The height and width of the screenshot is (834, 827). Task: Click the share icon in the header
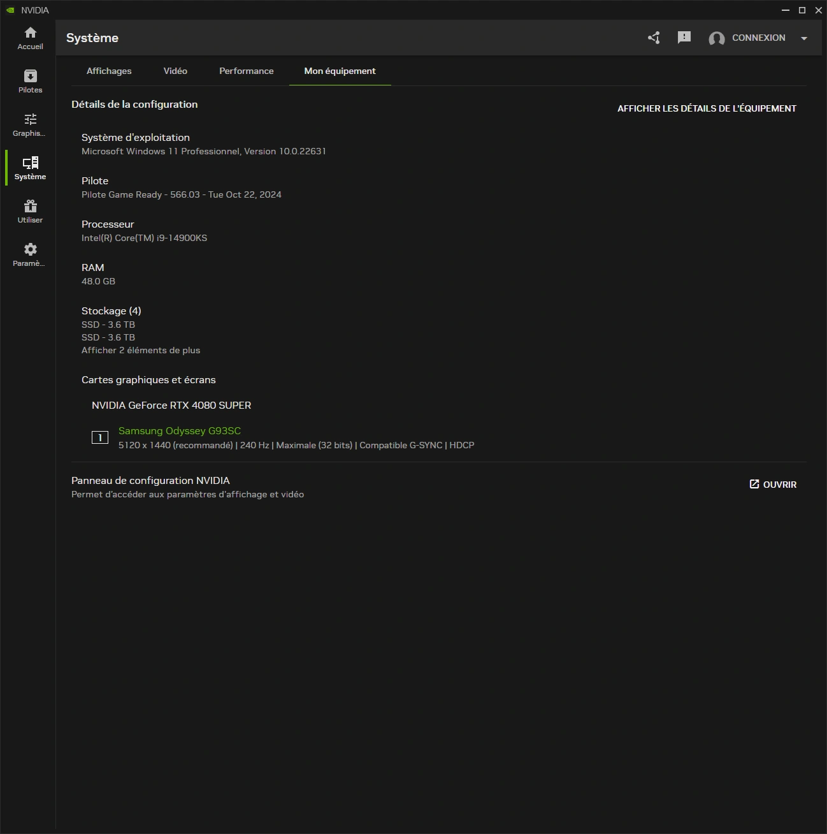point(654,38)
